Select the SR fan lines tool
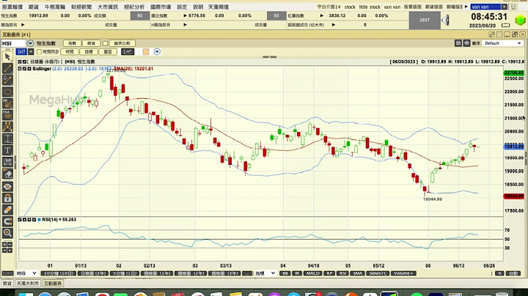The height and width of the screenshot is (296, 528). click(x=7, y=103)
